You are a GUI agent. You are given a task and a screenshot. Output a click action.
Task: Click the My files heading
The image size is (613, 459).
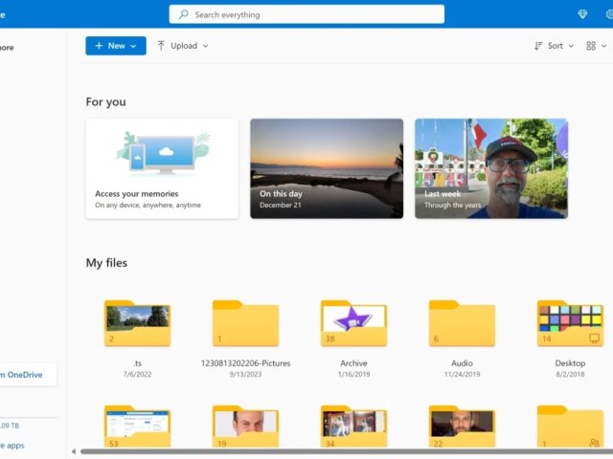(x=106, y=263)
